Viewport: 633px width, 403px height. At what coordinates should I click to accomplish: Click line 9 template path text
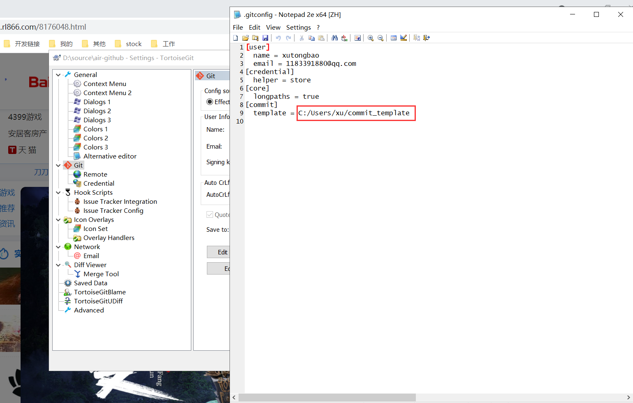click(x=354, y=113)
